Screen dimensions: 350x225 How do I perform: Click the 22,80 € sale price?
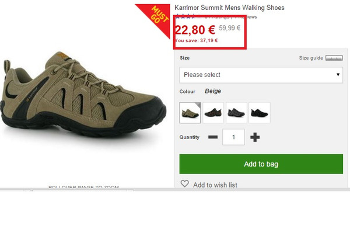(x=195, y=30)
